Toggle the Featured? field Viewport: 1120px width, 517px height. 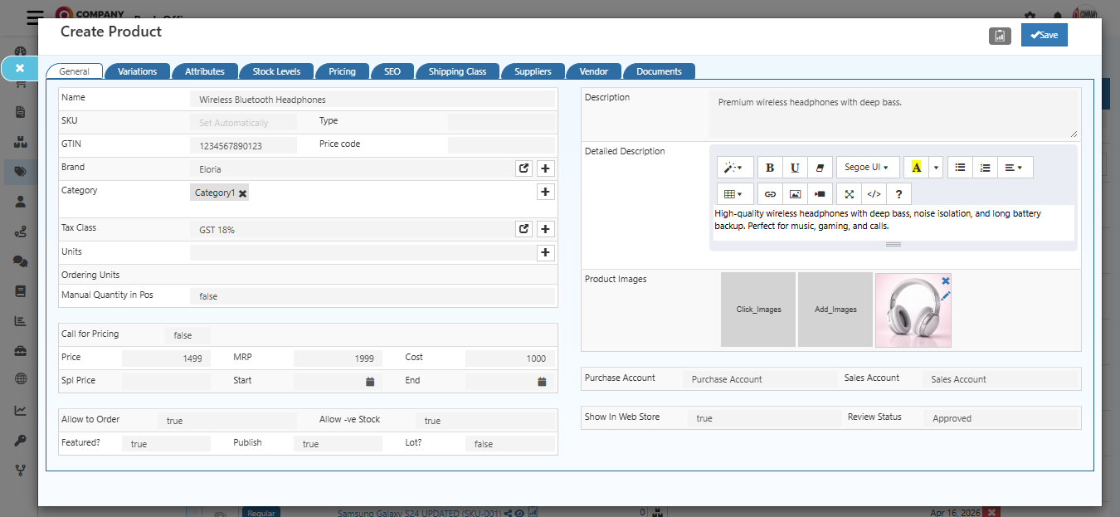[166, 443]
